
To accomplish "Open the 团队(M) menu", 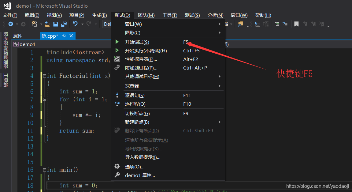I will tap(146, 15).
